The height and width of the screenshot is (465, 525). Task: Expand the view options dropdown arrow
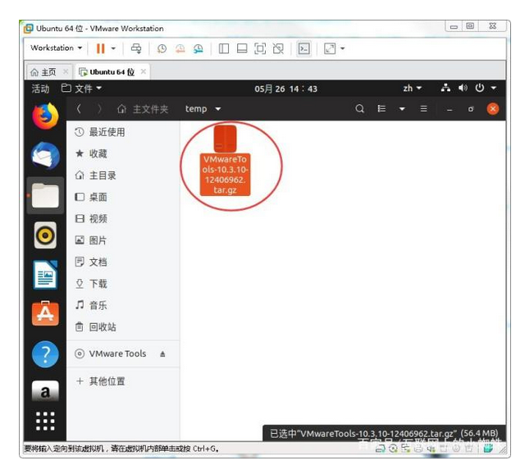(x=402, y=109)
